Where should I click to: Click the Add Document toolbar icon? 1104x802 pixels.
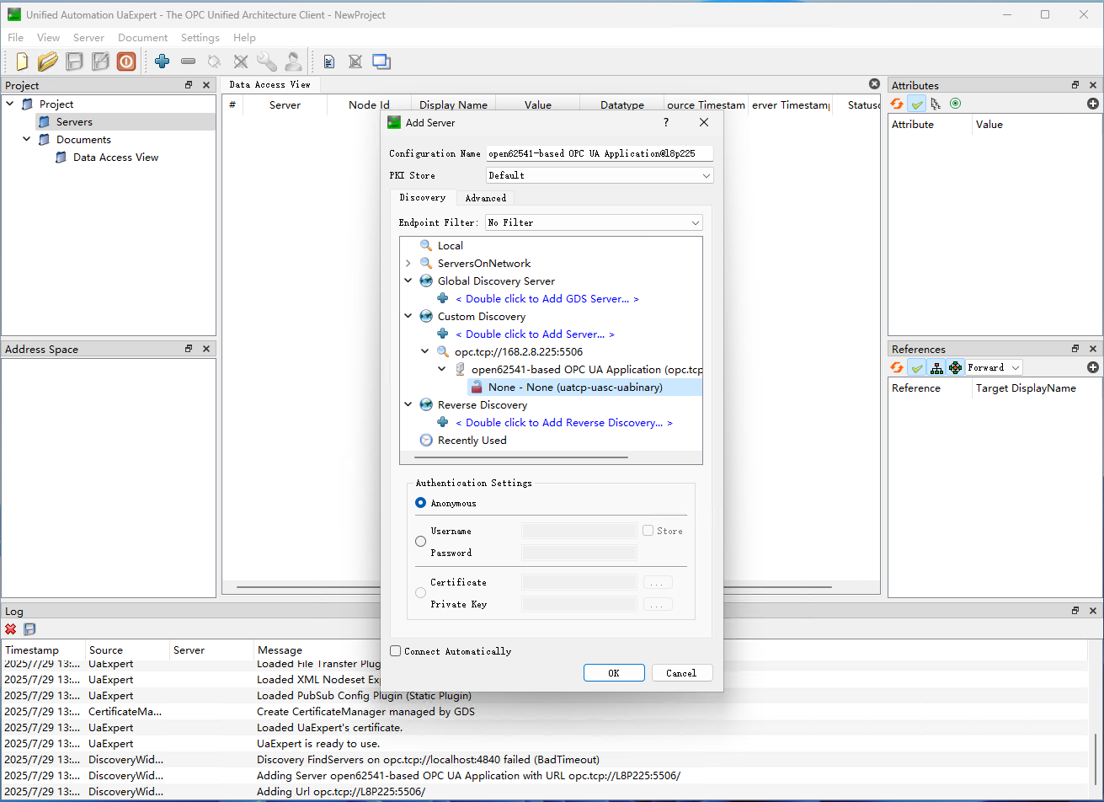coord(329,61)
